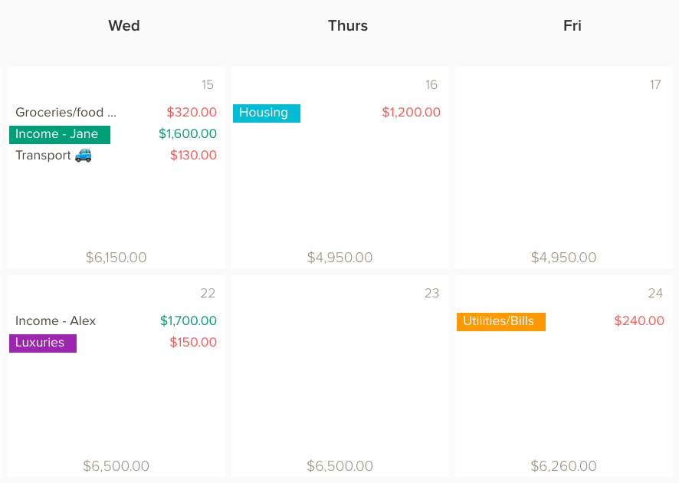Viewport: 679px width, 483px height.
Task: Click the $320.00 groceries amount
Action: [x=192, y=113]
